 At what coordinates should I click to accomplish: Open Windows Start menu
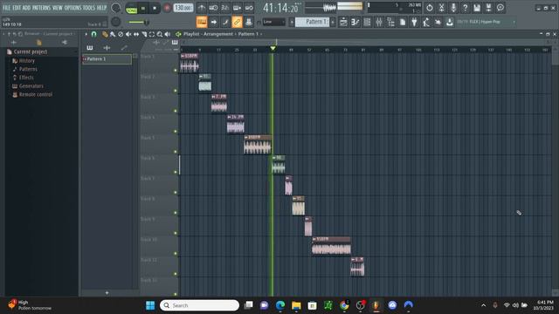[x=150, y=305]
